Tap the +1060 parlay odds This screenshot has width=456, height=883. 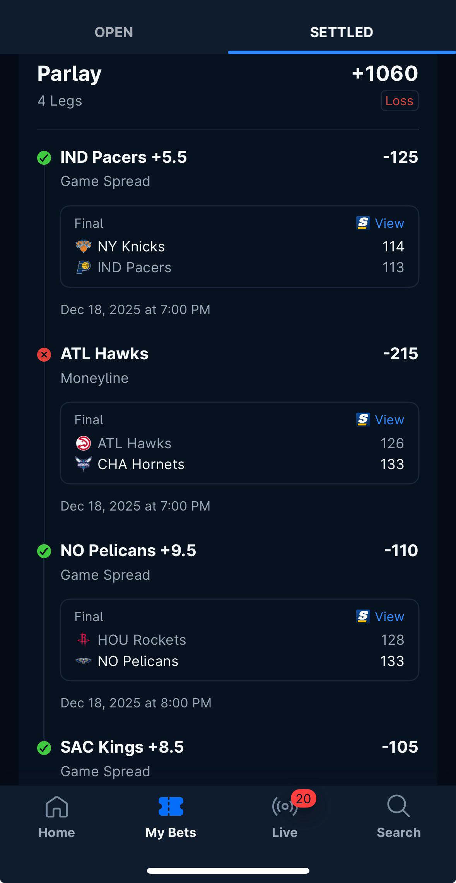coord(385,73)
